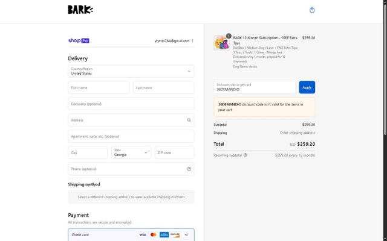This screenshot has height=241, width=387.
Task: Click the Total amount $259.20
Action: tap(306, 144)
